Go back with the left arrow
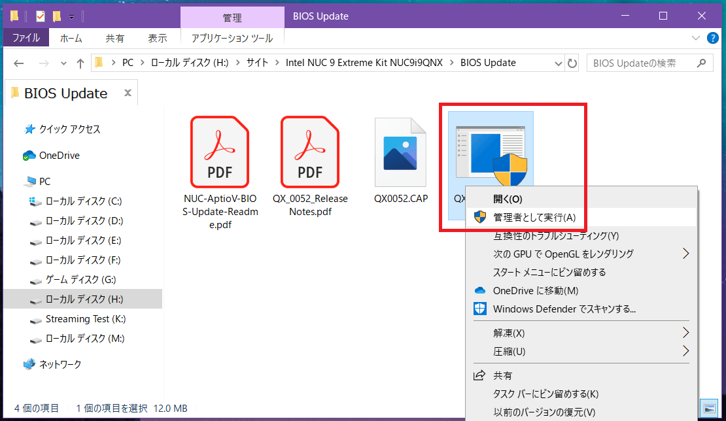Image resolution: width=726 pixels, height=421 pixels. click(18, 63)
